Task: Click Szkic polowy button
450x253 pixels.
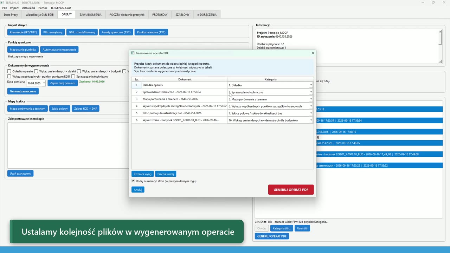Action: point(60,109)
